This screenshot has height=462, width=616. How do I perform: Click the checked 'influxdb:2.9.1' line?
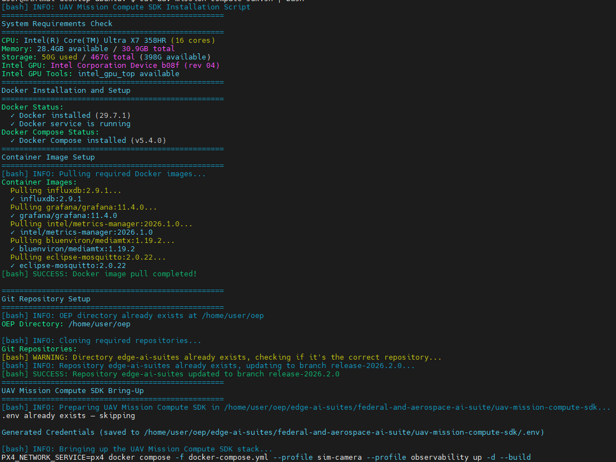pyautogui.click(x=46, y=199)
